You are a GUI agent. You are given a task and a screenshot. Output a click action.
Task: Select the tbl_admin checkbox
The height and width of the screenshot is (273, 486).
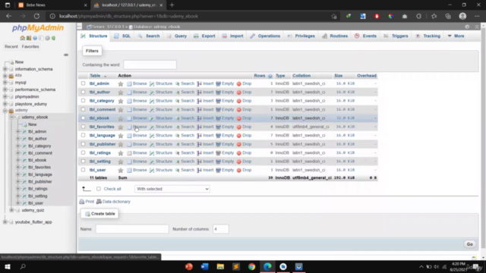(x=83, y=83)
